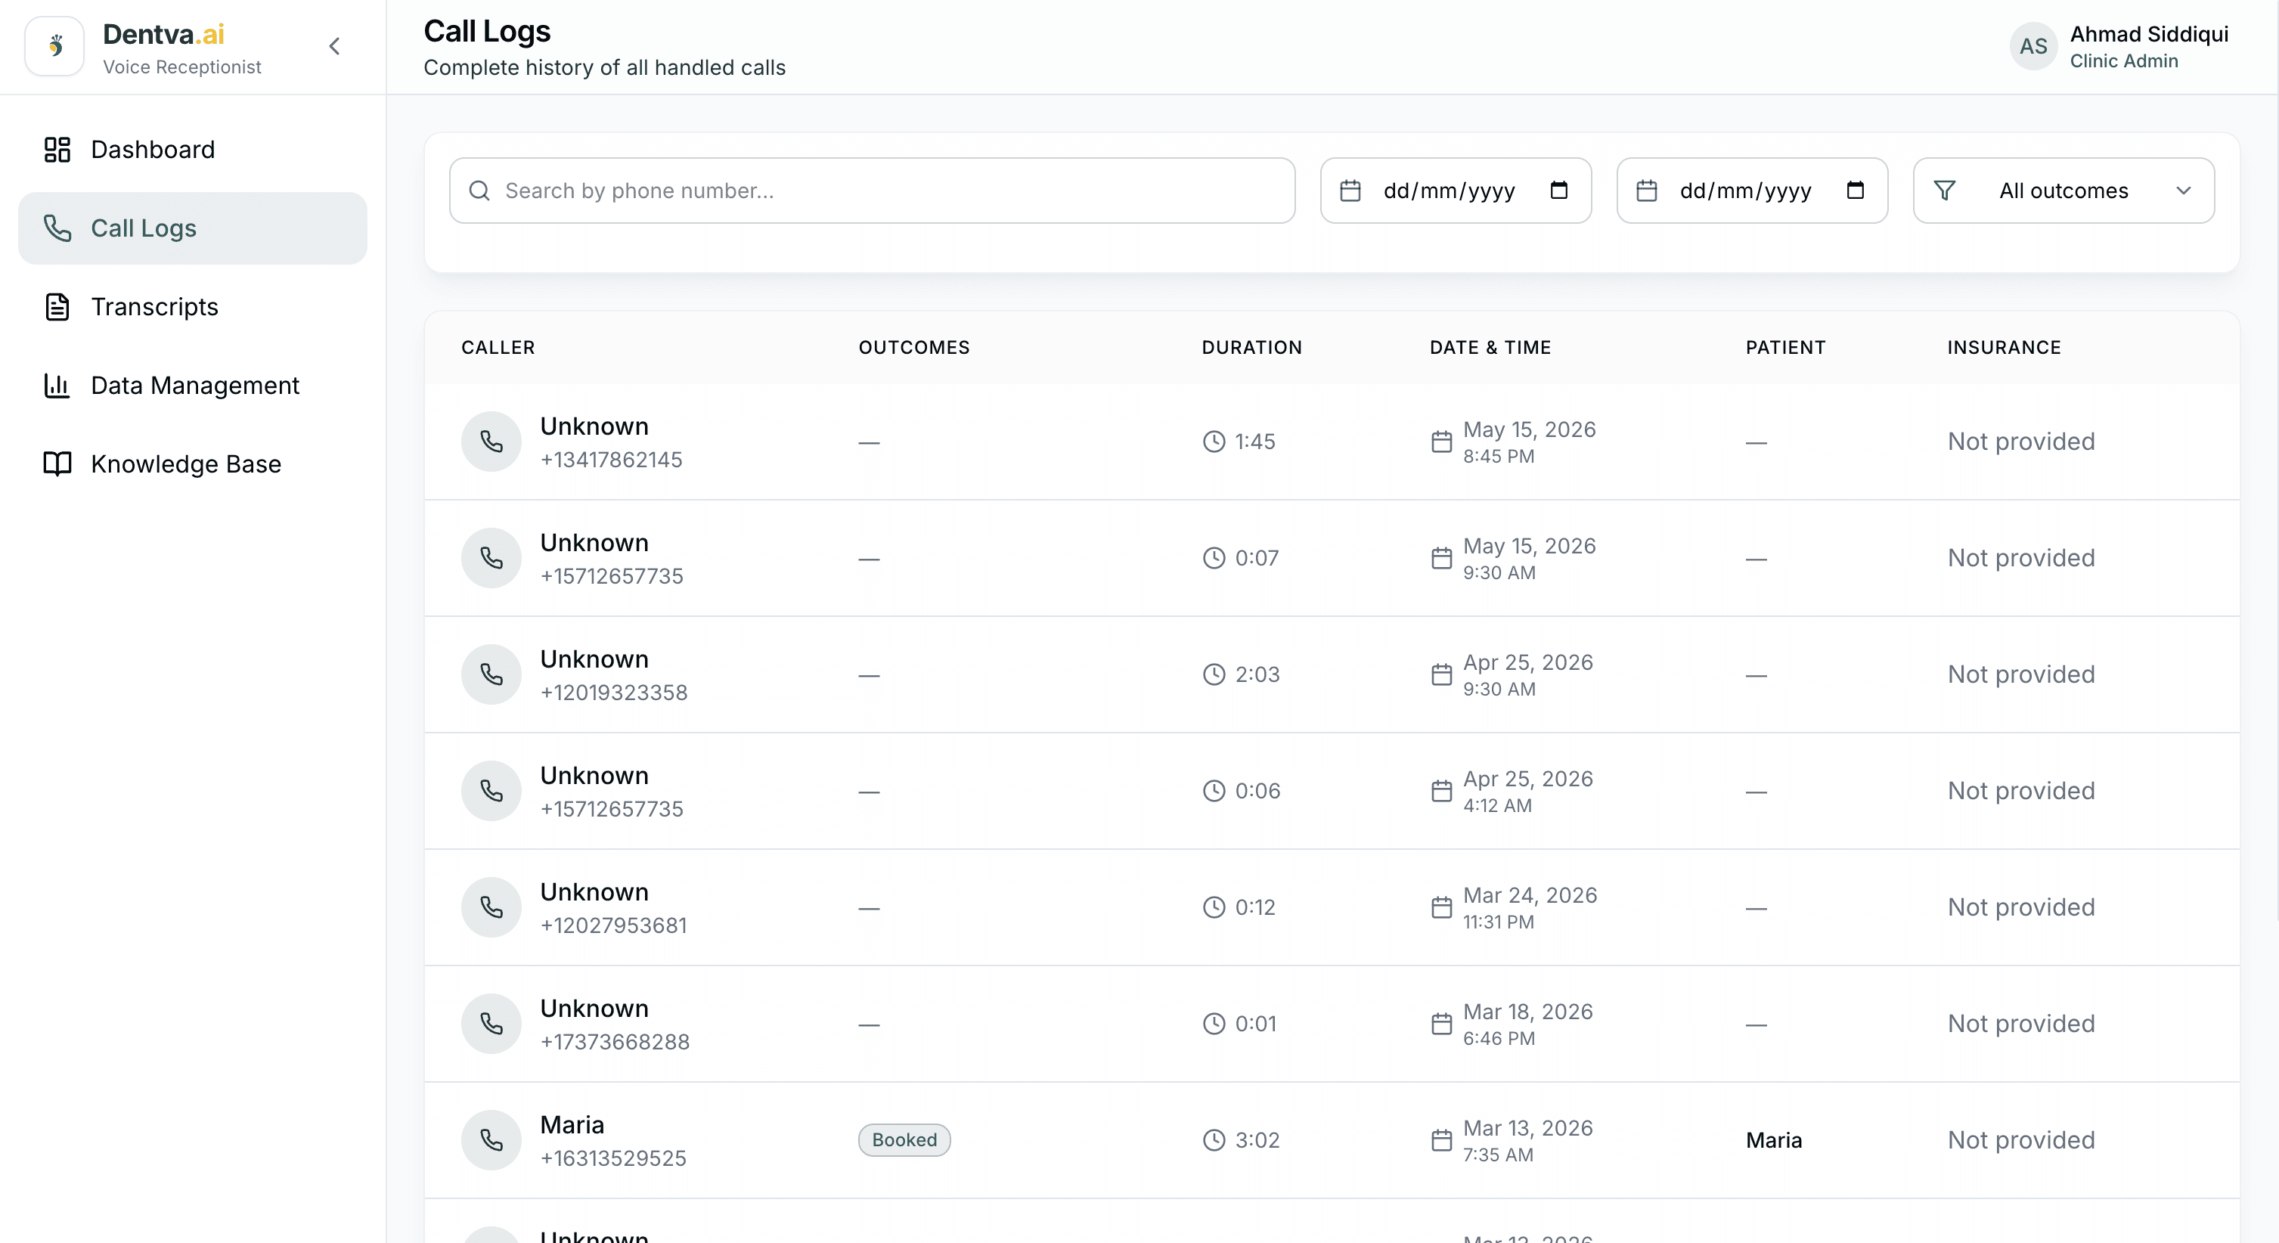Click calendar icon next to Mar 13, 2026 7:35 AM
Viewport: 2279px width, 1243px height.
1442,1140
